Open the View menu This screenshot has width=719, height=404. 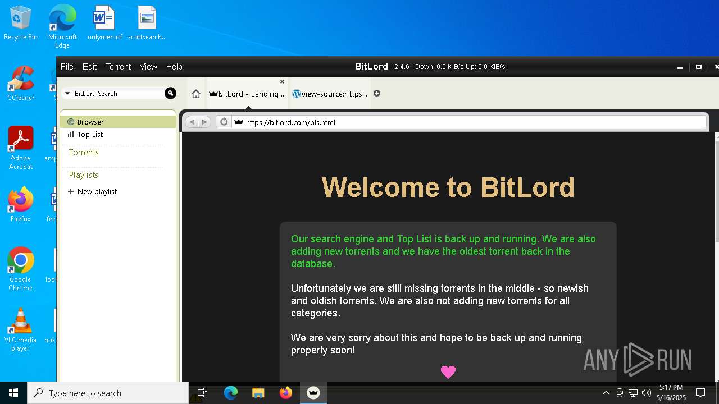[148, 66]
